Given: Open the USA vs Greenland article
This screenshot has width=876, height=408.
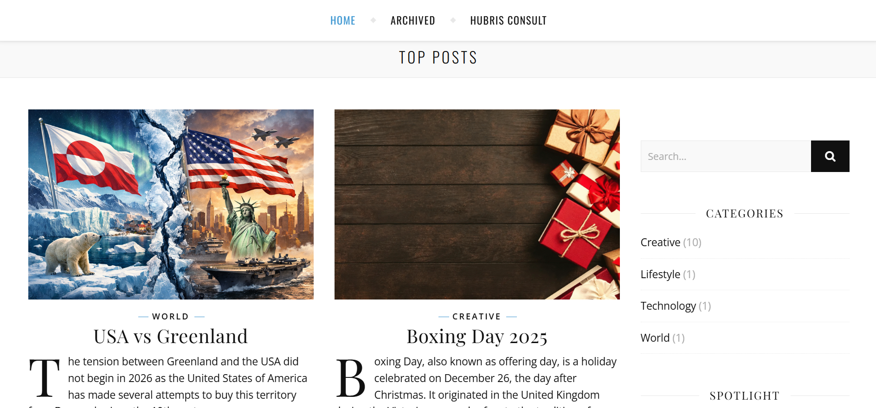Looking at the screenshot, I should pyautogui.click(x=171, y=336).
